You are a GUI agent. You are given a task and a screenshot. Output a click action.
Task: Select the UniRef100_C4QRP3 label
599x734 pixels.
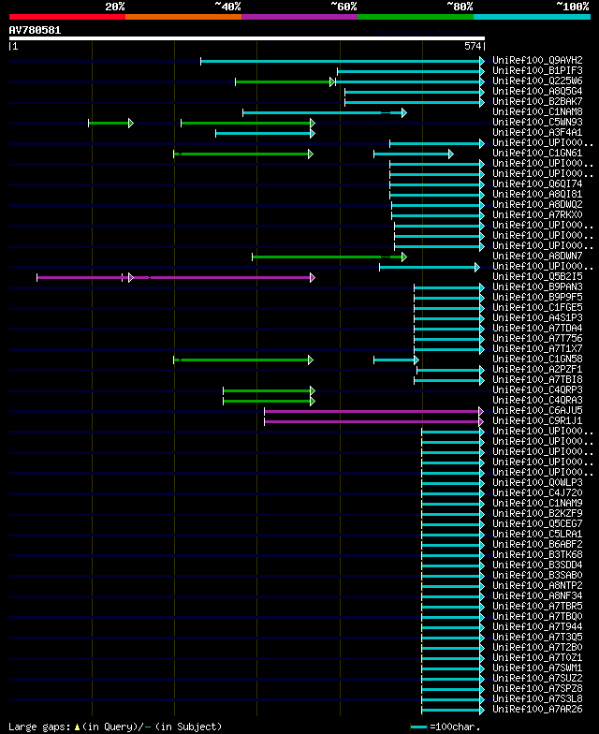pyautogui.click(x=537, y=389)
